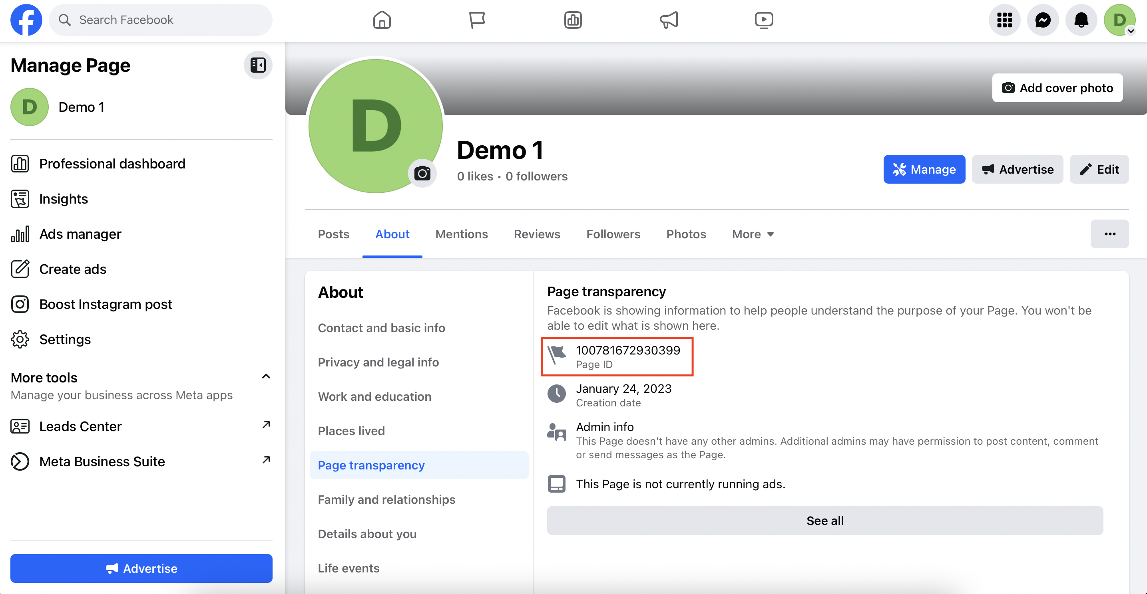Select the Reviews tab

(x=537, y=234)
